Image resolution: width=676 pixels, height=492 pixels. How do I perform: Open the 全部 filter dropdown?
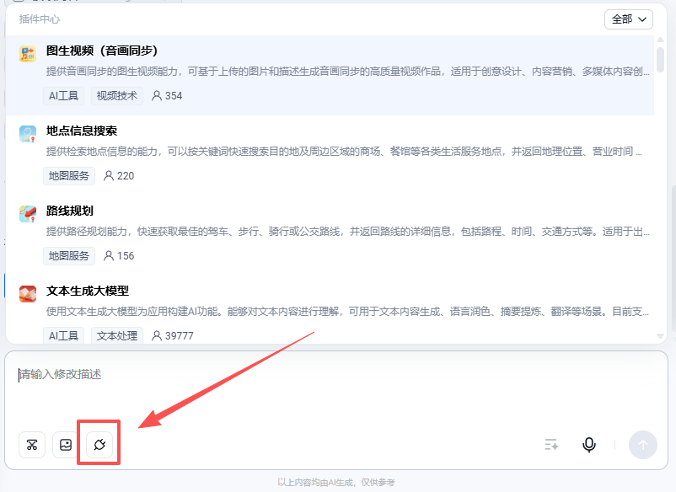(629, 19)
